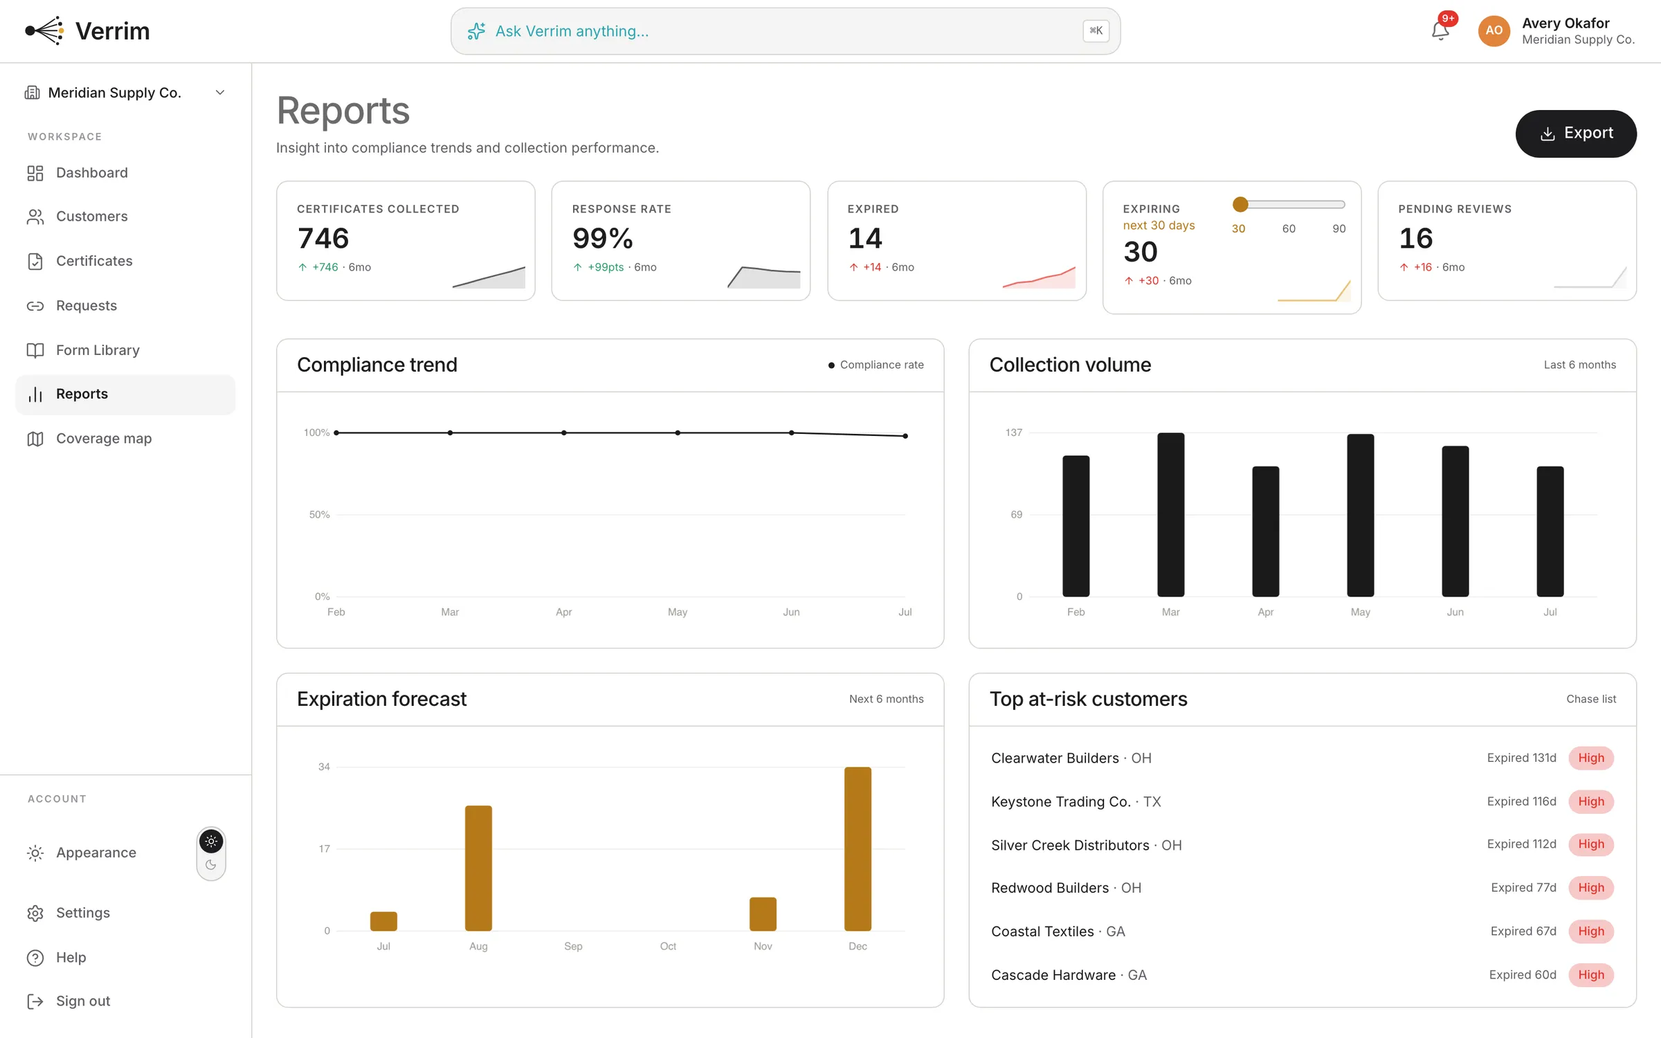Screen dimensions: 1661x1038
Task: Open Clearwater Builders · OH row
Action: click(x=1303, y=758)
